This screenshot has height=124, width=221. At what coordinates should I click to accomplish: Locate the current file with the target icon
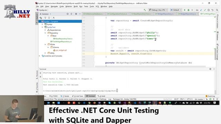[68, 14]
